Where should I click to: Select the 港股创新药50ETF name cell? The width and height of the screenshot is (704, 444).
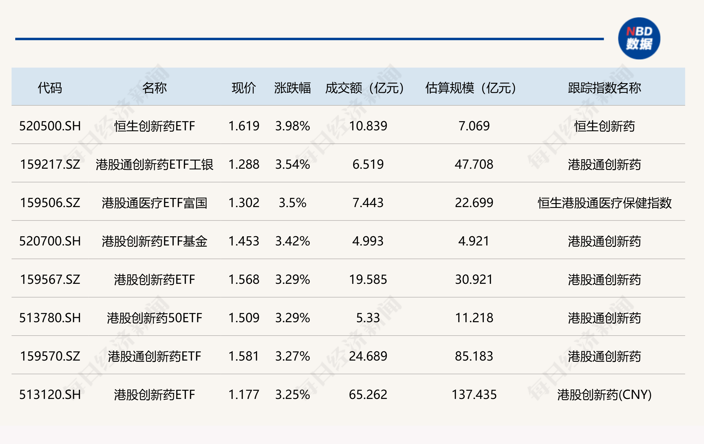pos(154,318)
